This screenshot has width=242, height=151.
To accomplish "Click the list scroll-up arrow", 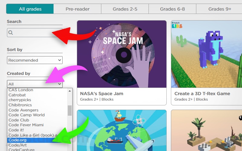I will point(70,91).
